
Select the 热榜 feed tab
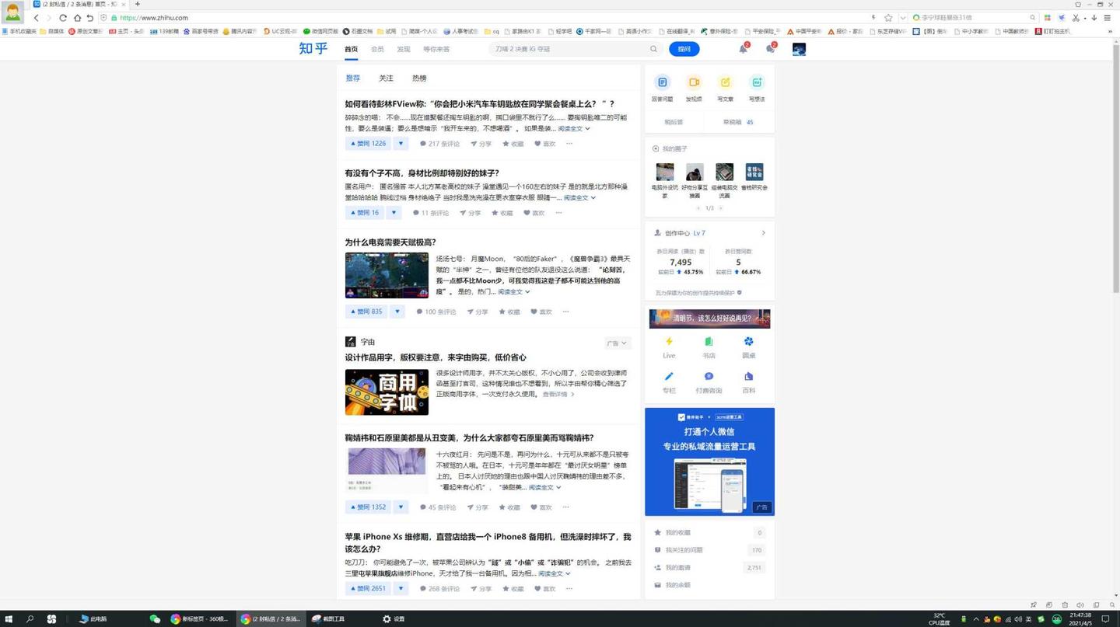[x=419, y=78]
